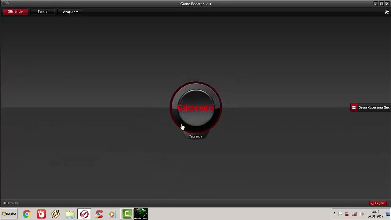Click the show desktop tray icon
The width and height of the screenshot is (391, 220).
pyautogui.click(x=388, y=214)
